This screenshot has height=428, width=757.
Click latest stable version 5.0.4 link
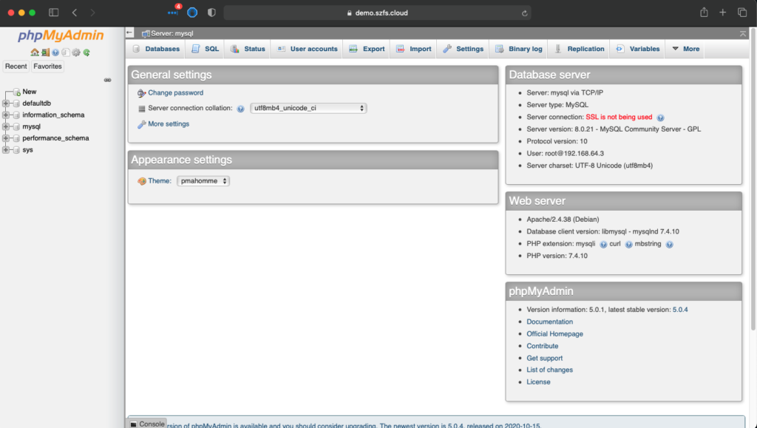coord(680,310)
